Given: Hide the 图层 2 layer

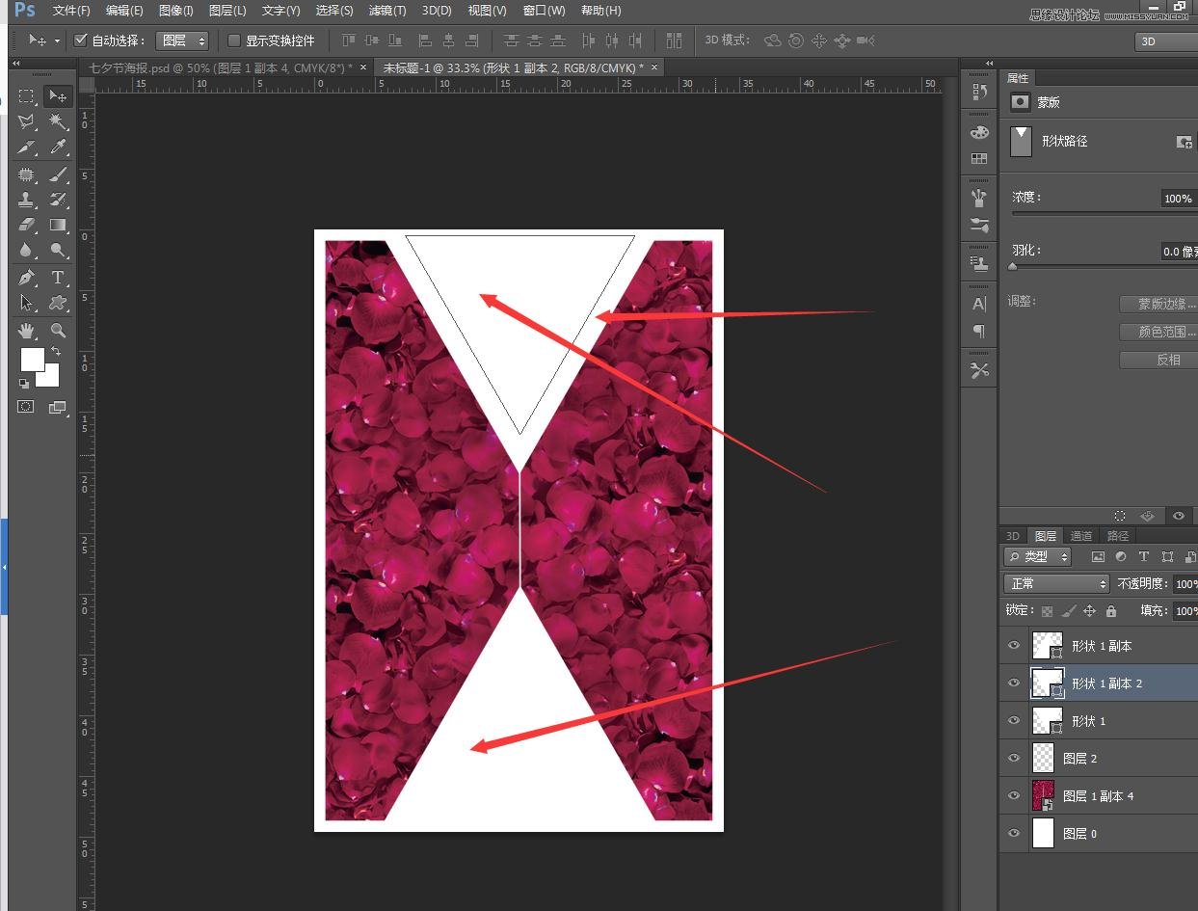Looking at the screenshot, I should point(1014,758).
